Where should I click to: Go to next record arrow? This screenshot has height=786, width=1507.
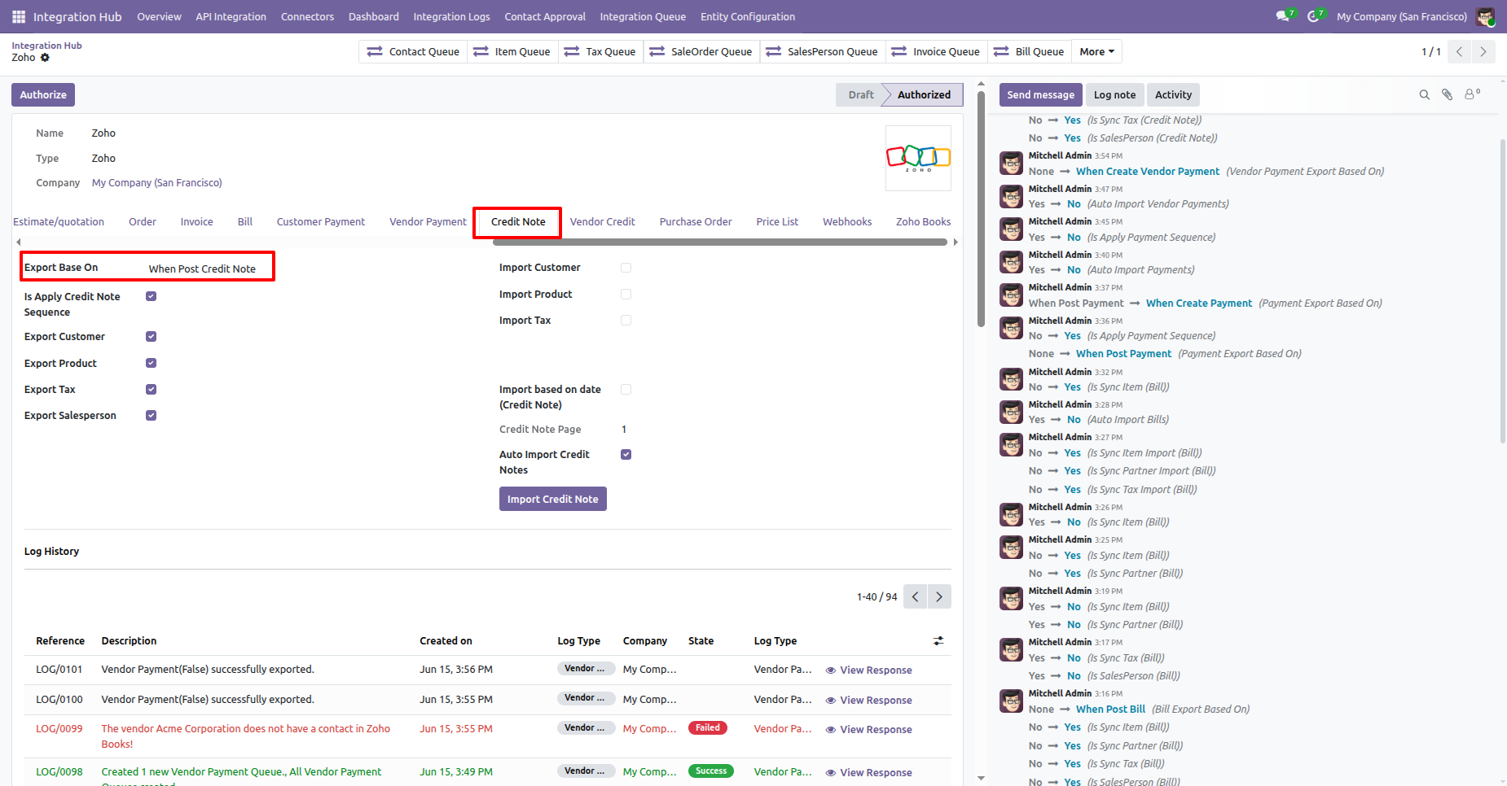[x=1483, y=52]
